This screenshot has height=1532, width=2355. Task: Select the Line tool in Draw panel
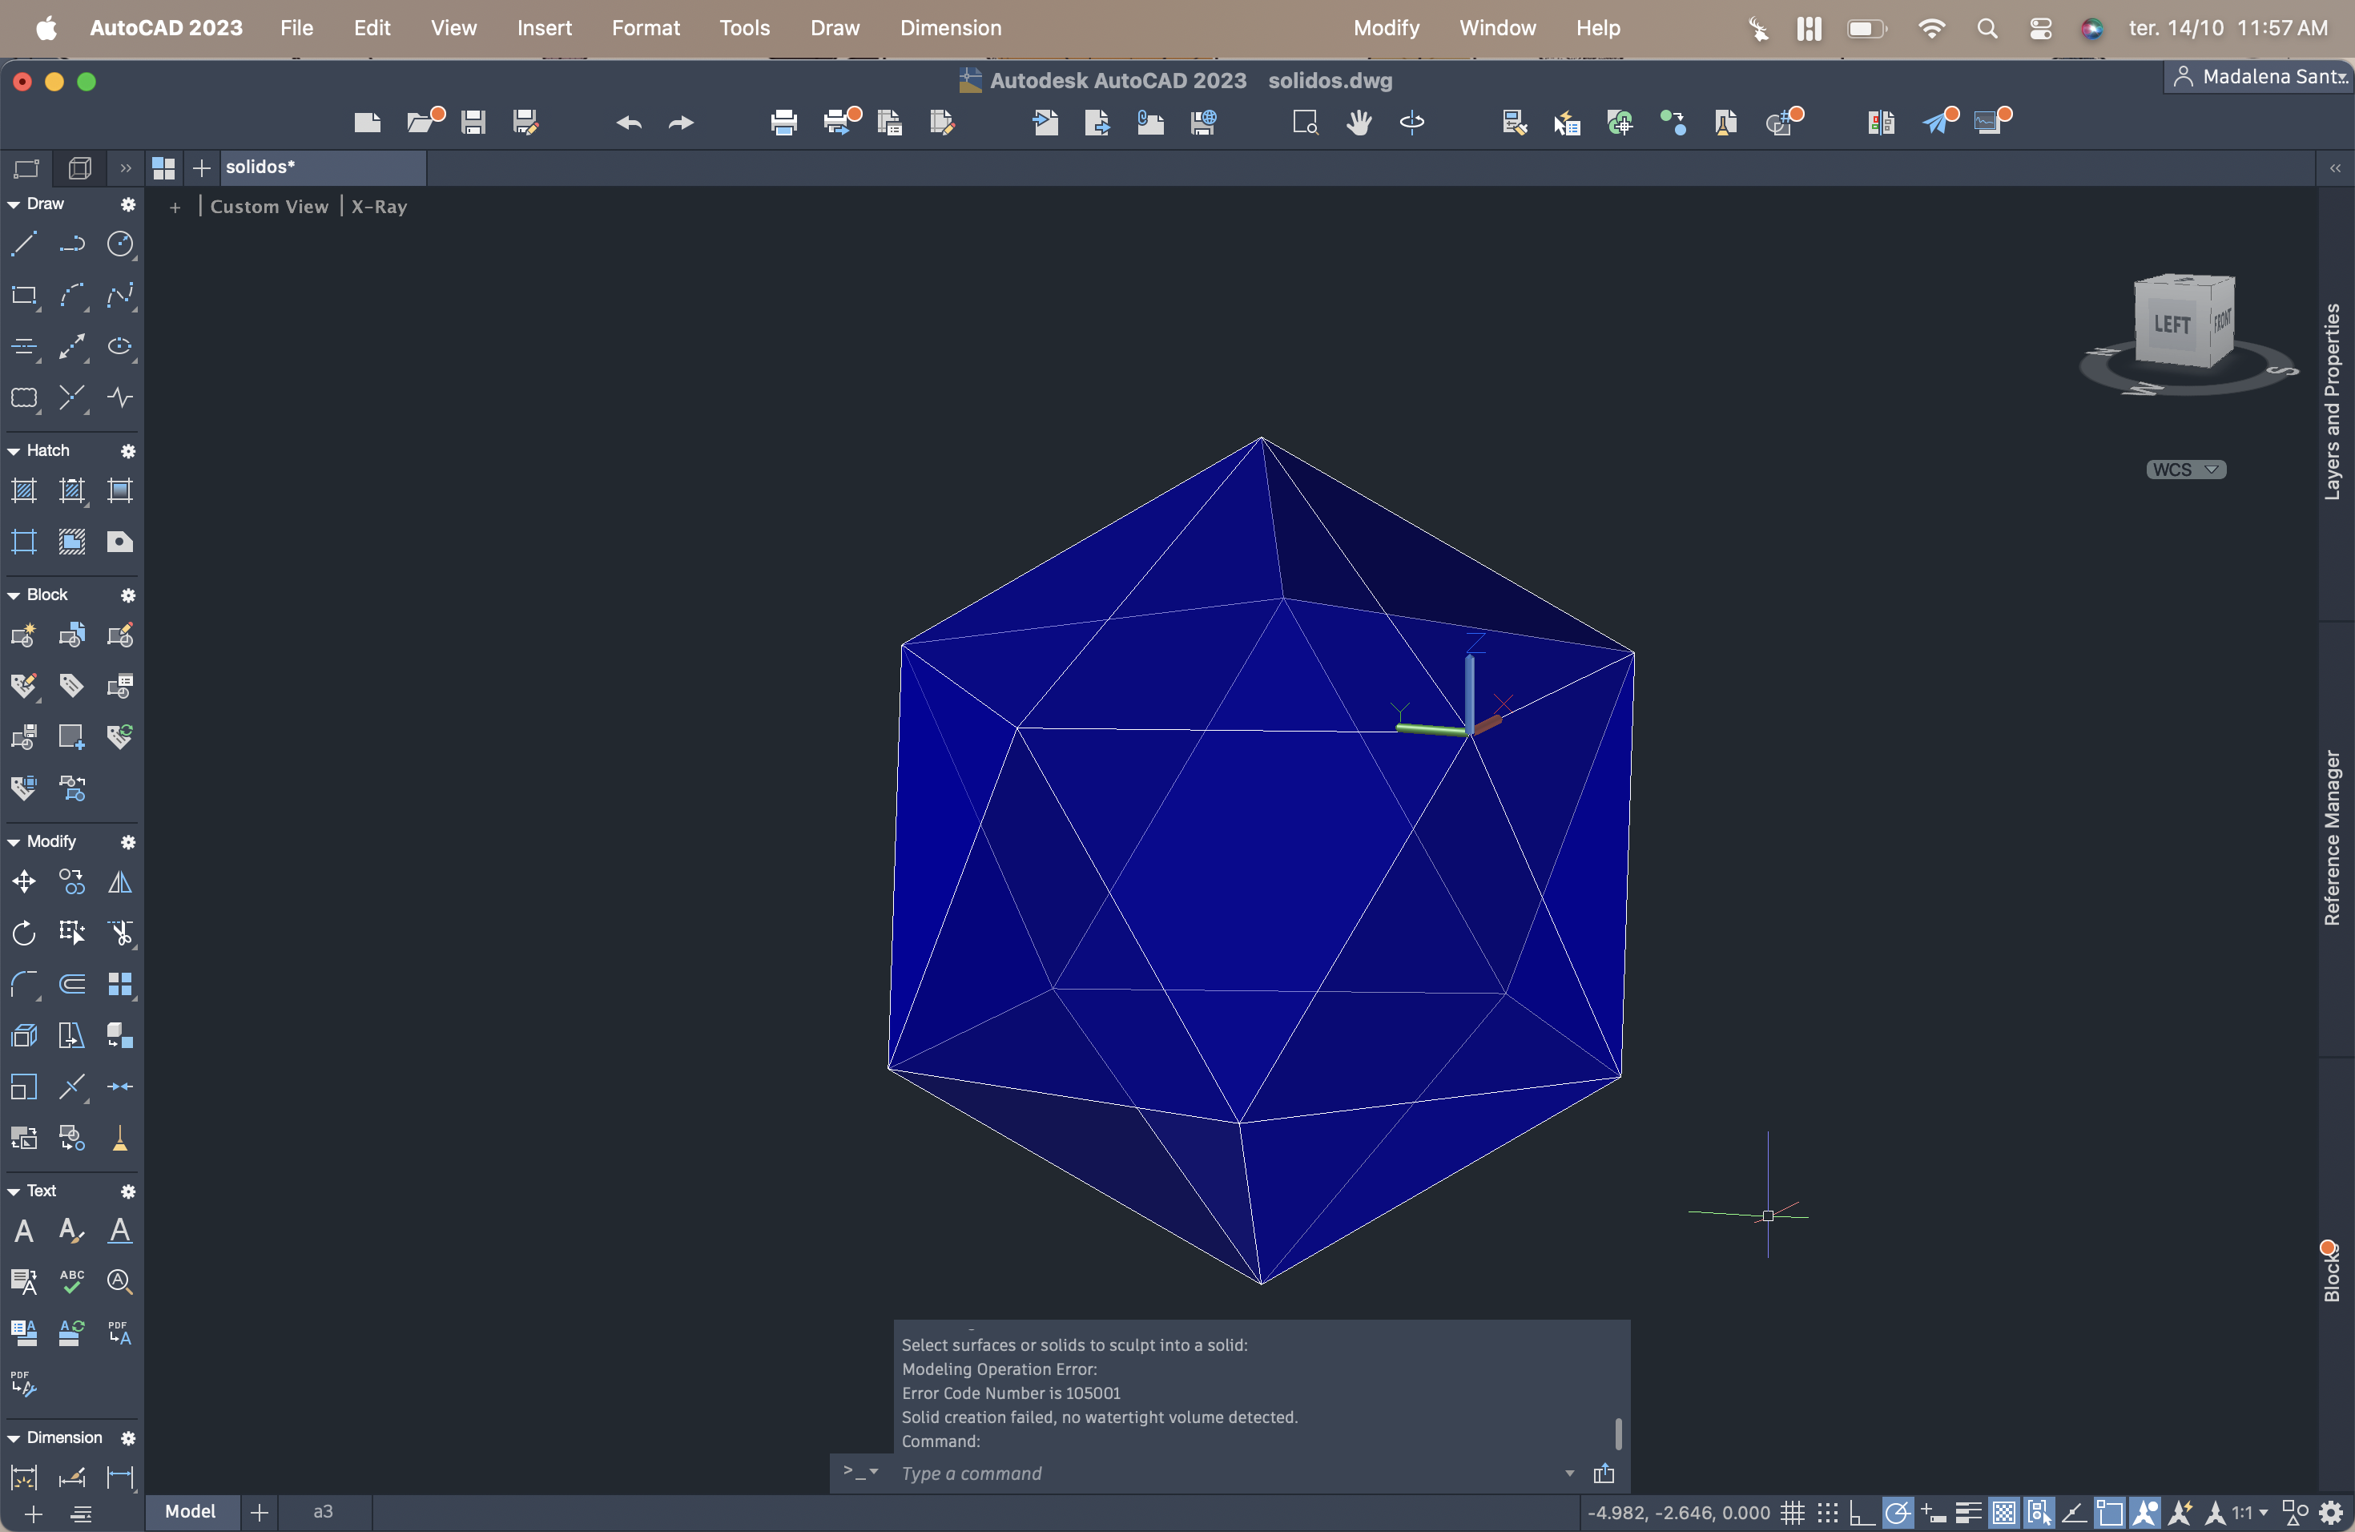click(x=24, y=244)
